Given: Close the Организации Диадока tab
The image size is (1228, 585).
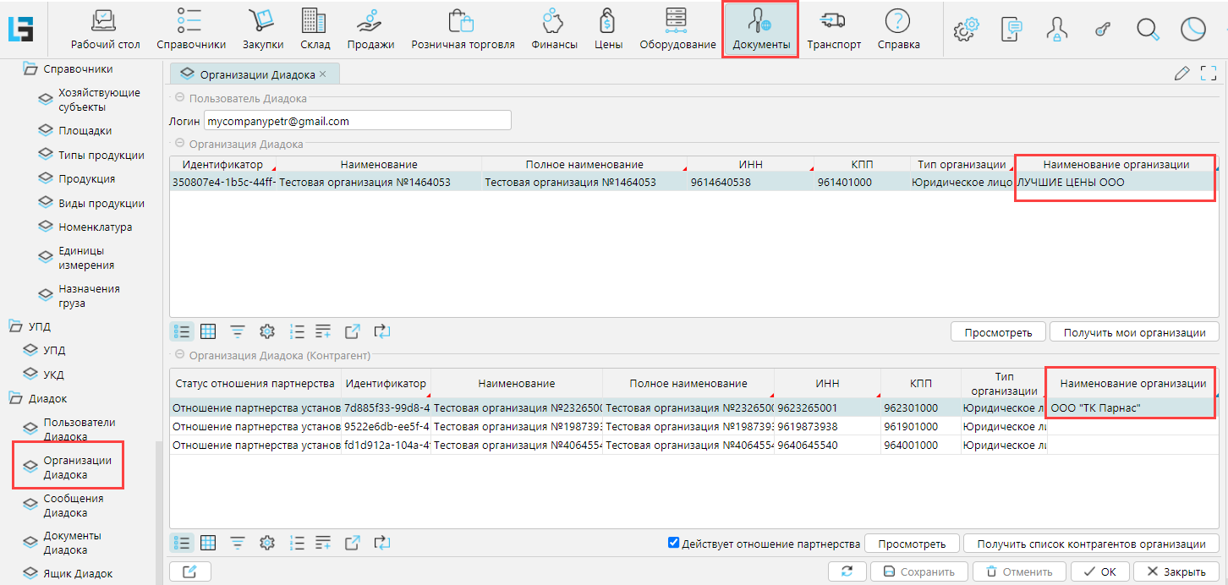Looking at the screenshot, I should tap(322, 74).
